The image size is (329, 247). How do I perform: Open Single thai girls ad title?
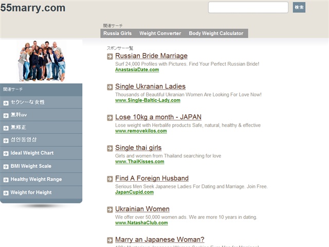(x=138, y=148)
